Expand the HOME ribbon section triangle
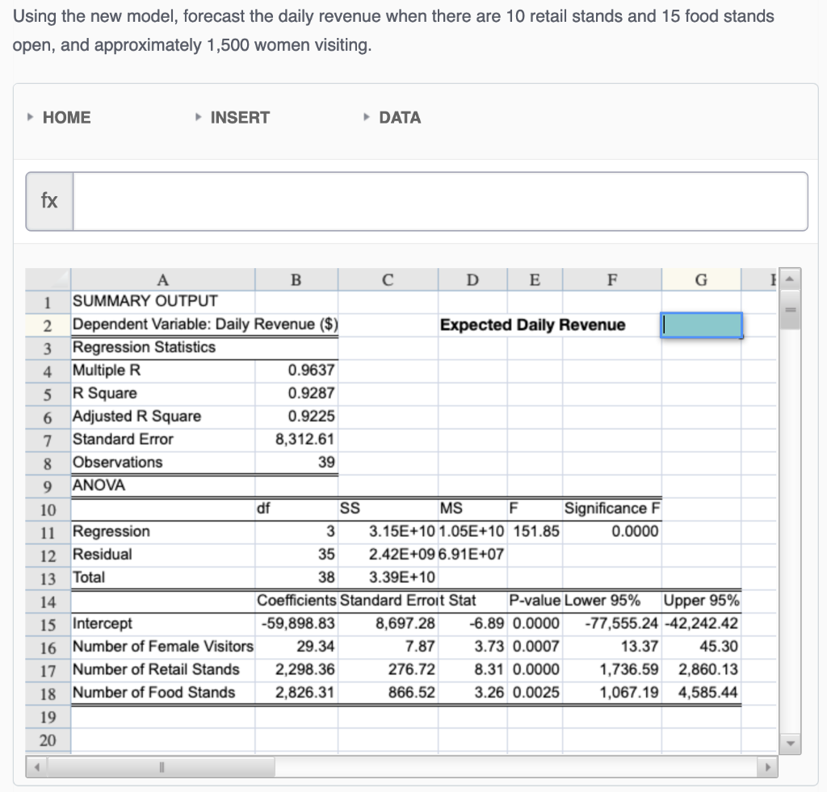 point(30,117)
